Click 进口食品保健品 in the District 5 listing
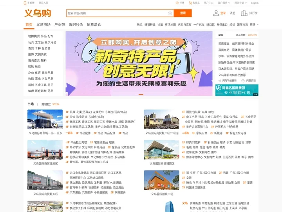Screen dimensions: 282x212 tap(79, 173)
